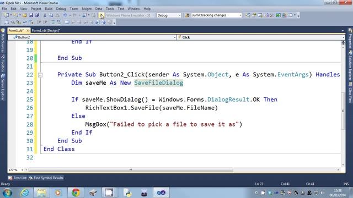The height and width of the screenshot is (198, 353).
Task: Open the Error List panel
Action: pos(18,178)
